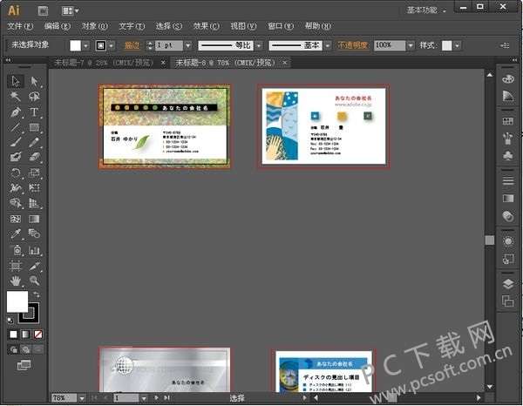
Task: Open the Stroke panel lines icon
Action: 508,180
